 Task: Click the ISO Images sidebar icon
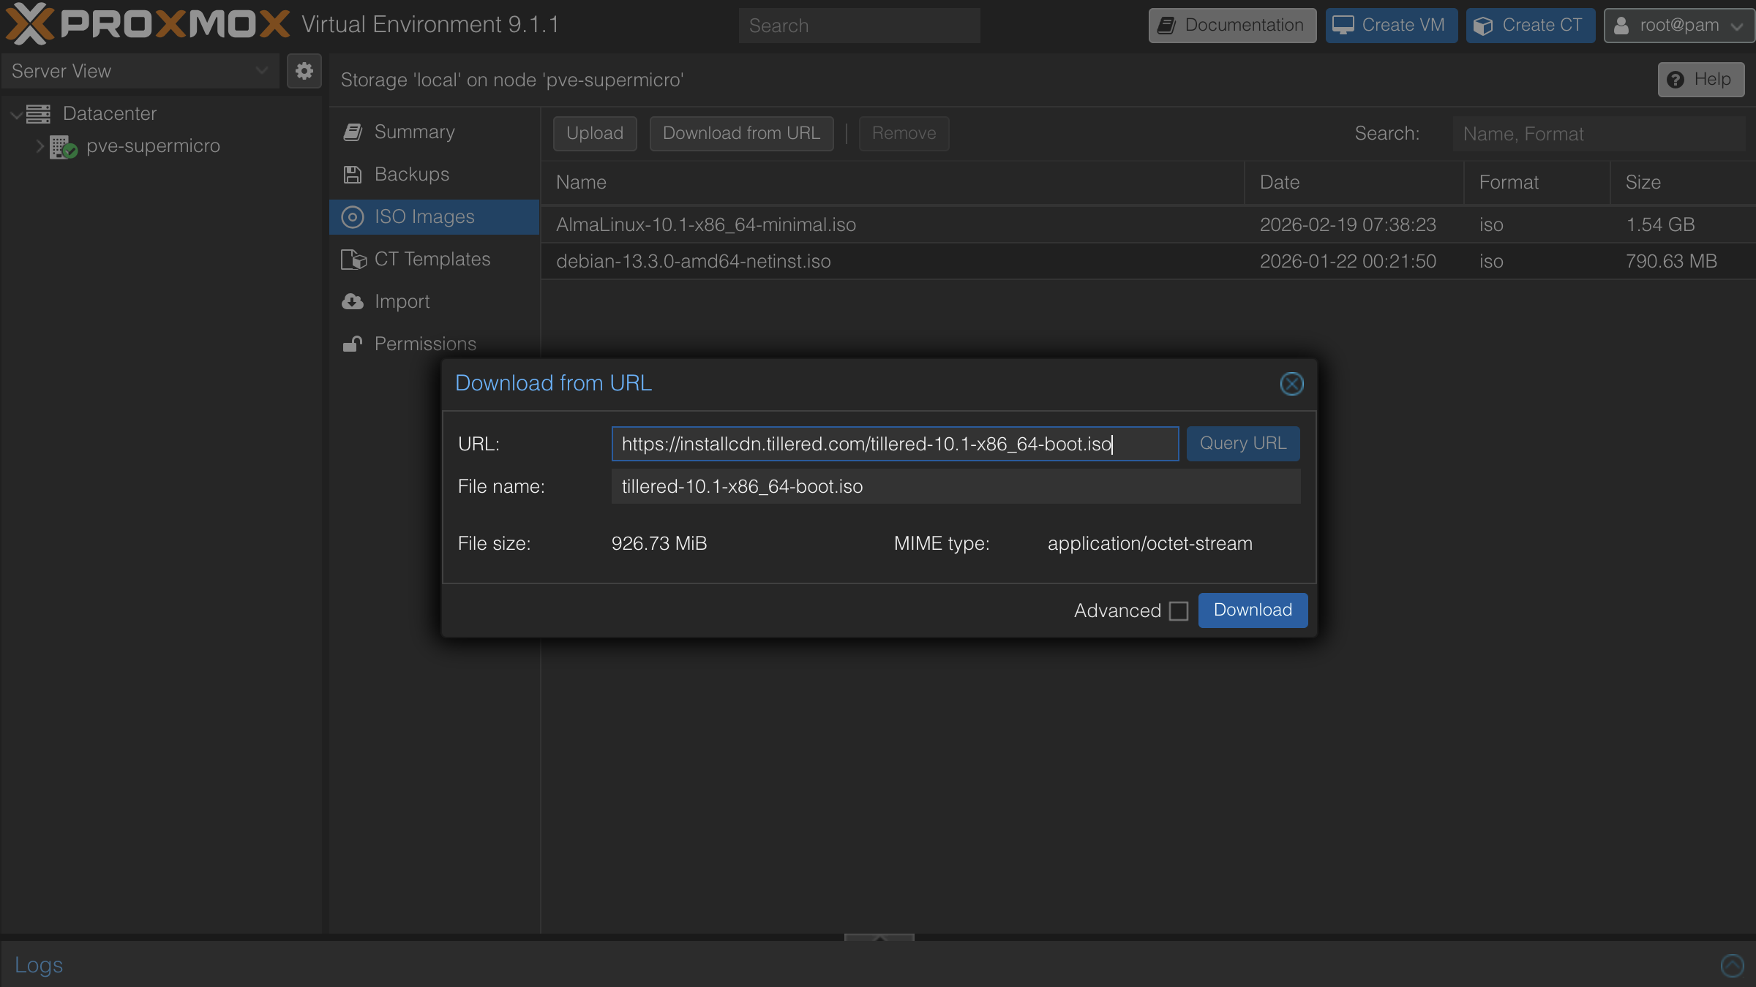coord(353,216)
